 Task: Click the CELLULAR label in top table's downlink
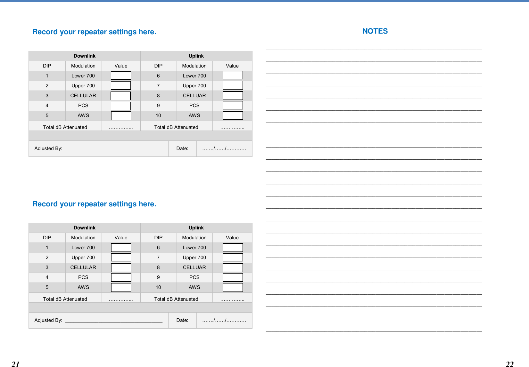coord(83,96)
